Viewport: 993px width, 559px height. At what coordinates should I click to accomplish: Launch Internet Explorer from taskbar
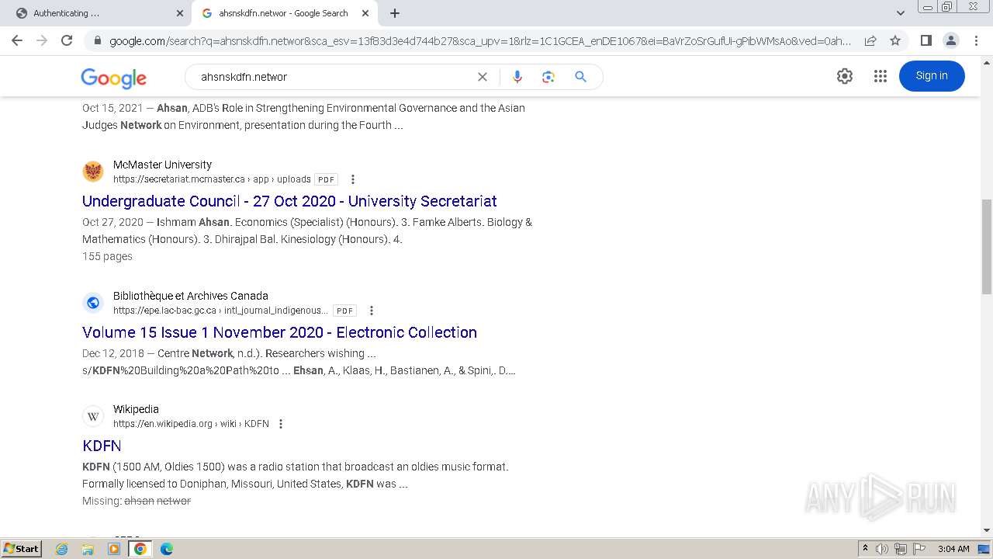coord(62,549)
